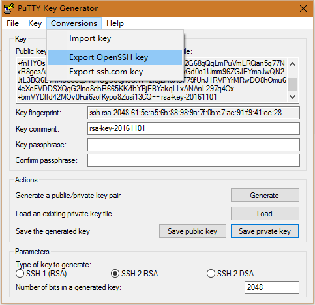Click the public key line starting '4eXeFVDDSXQqG2'
The width and height of the screenshot is (315, 305).
tap(126, 89)
